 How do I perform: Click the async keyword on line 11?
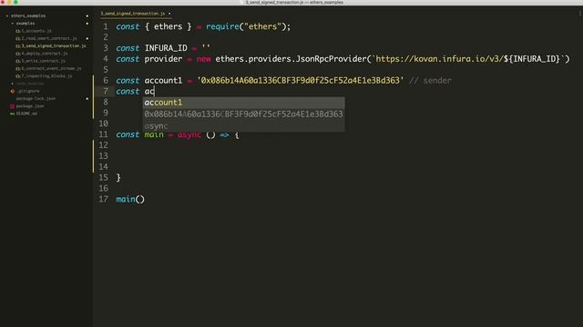click(x=189, y=134)
